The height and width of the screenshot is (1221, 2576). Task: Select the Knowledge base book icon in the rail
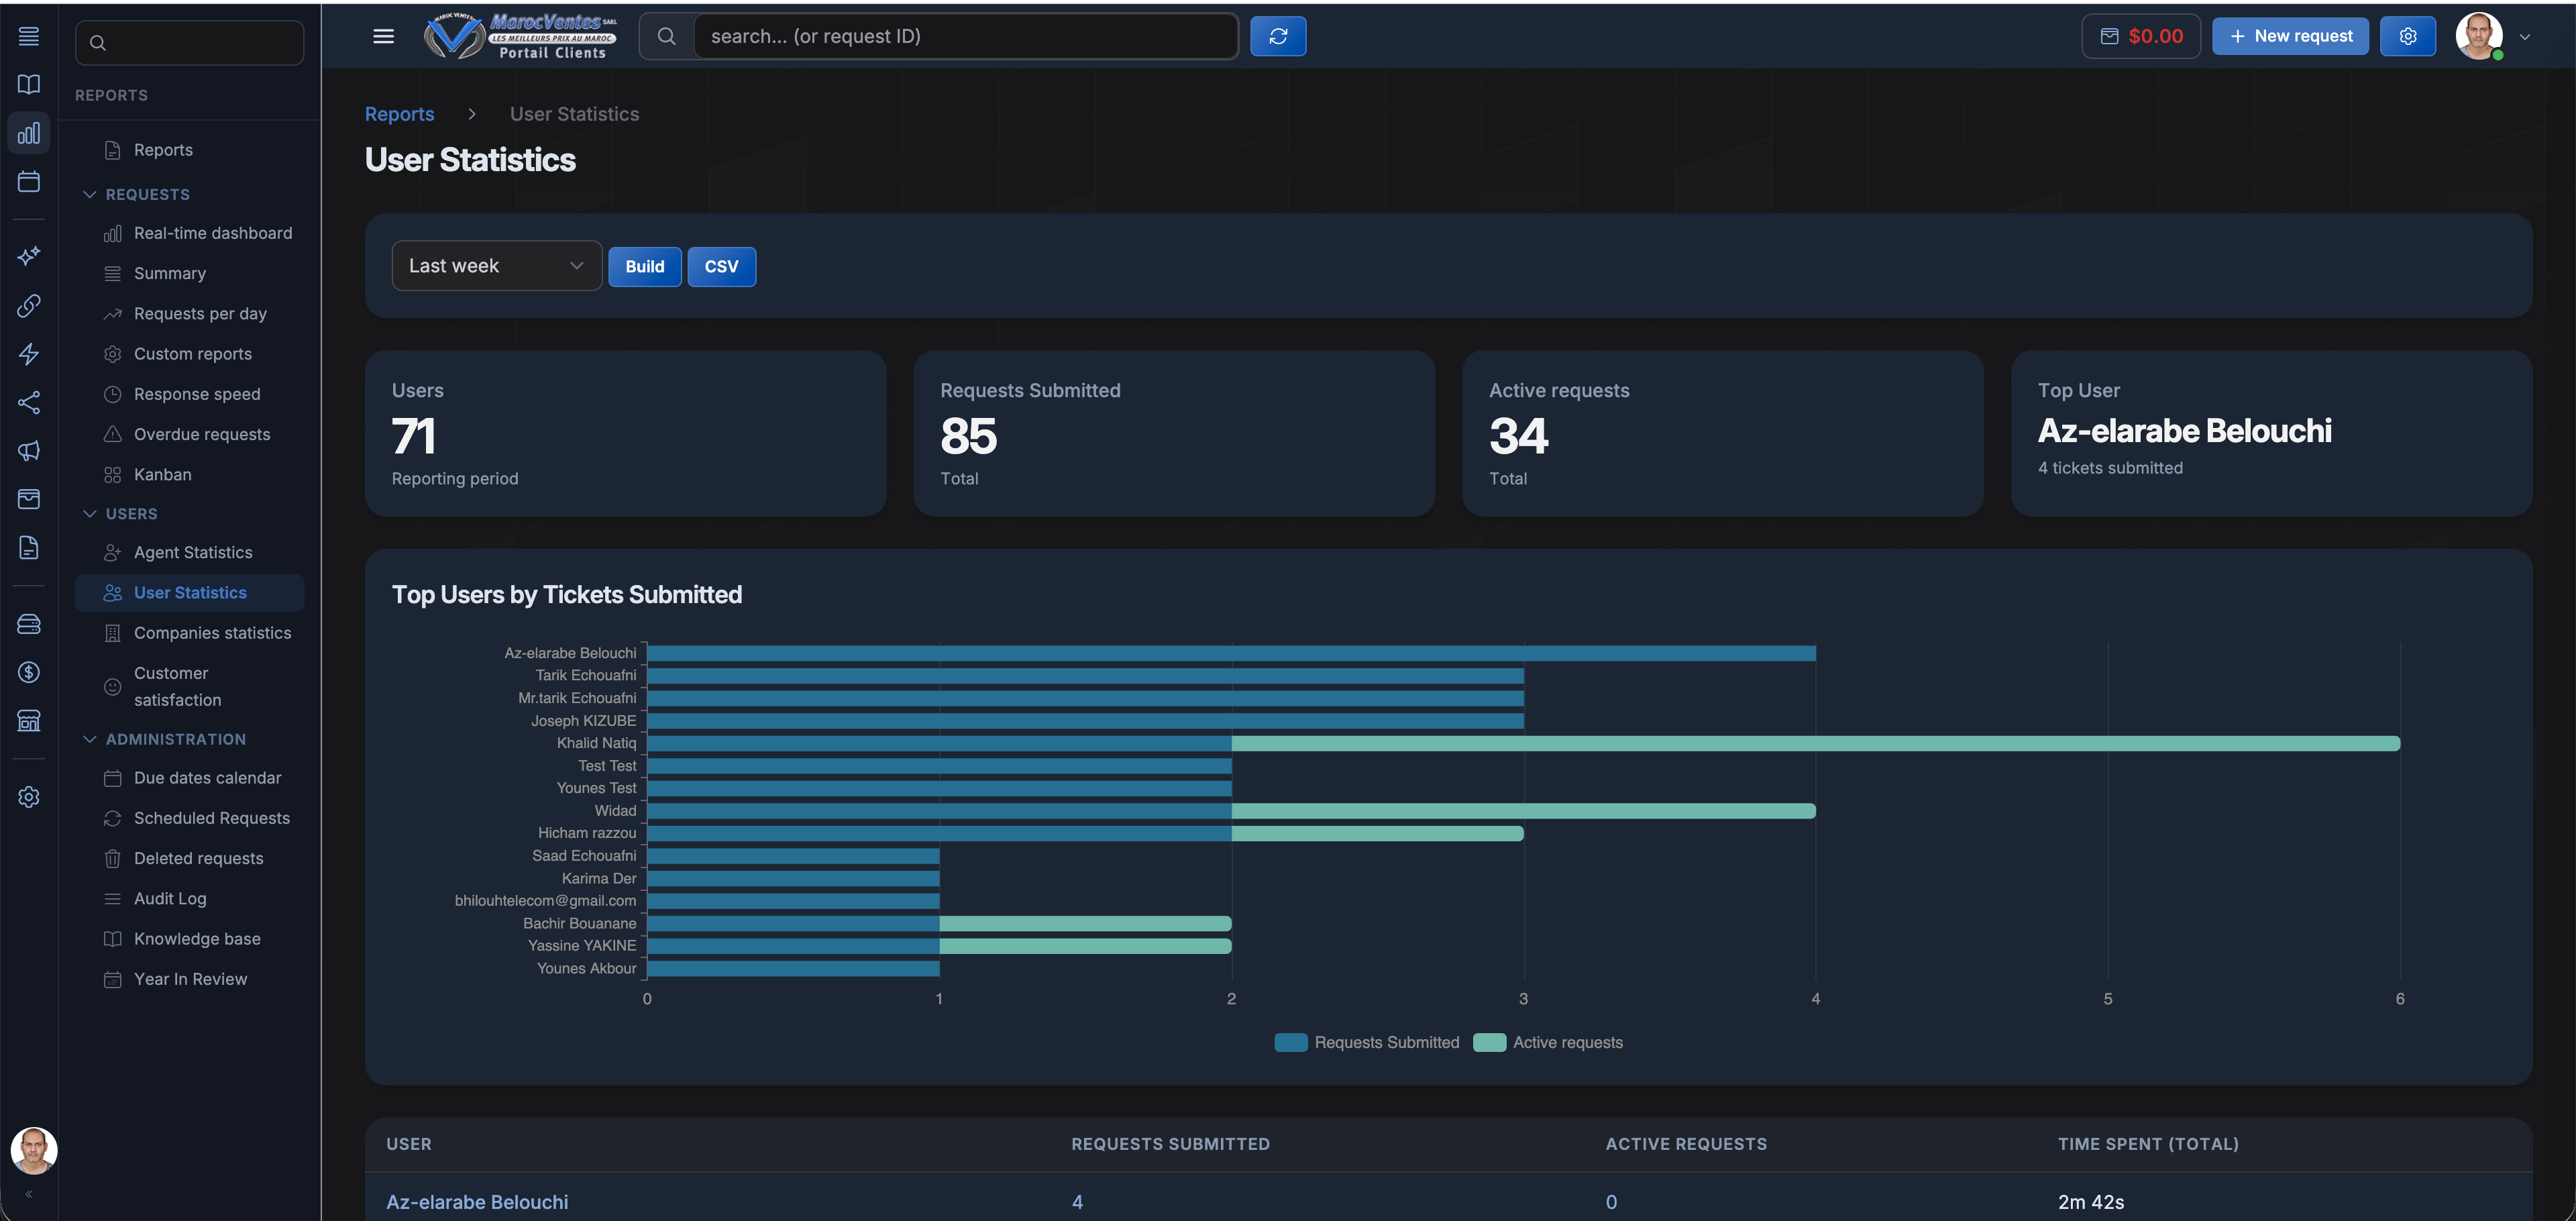click(28, 84)
